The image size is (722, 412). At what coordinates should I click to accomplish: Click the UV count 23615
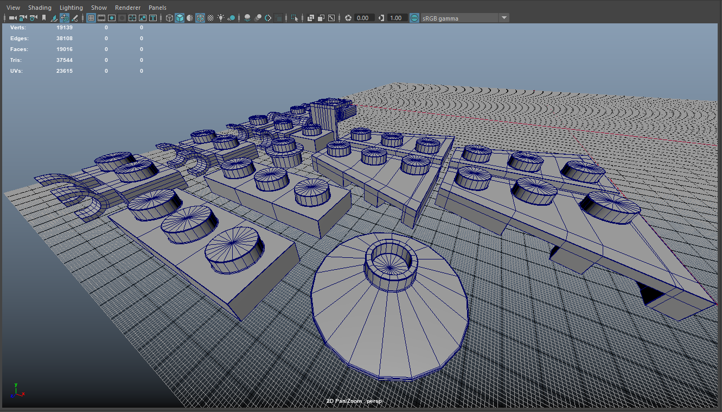point(65,71)
